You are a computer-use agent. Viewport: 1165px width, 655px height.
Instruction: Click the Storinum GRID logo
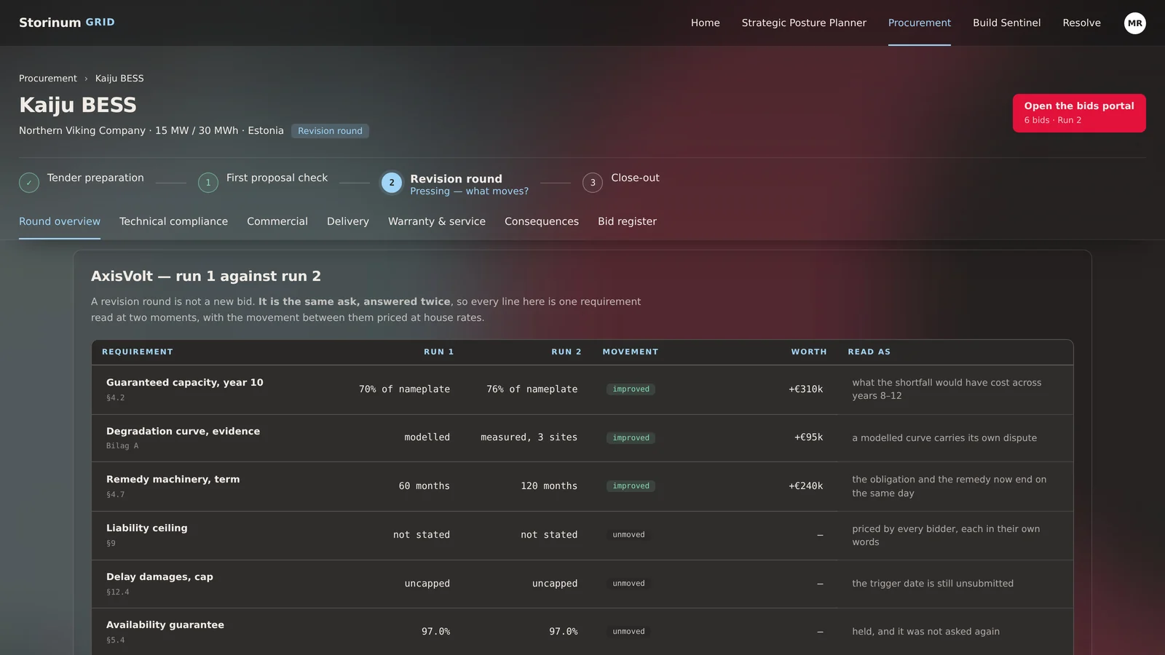[x=67, y=23]
